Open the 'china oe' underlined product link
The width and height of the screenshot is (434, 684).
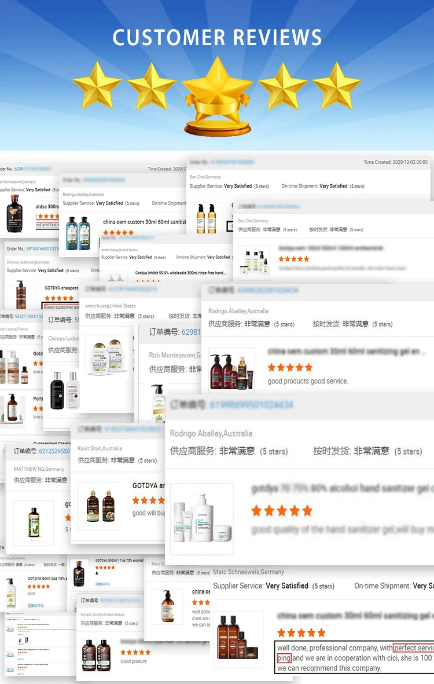[x=201, y=591]
